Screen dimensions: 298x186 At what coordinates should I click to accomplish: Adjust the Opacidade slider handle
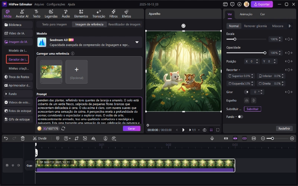tap(265, 53)
